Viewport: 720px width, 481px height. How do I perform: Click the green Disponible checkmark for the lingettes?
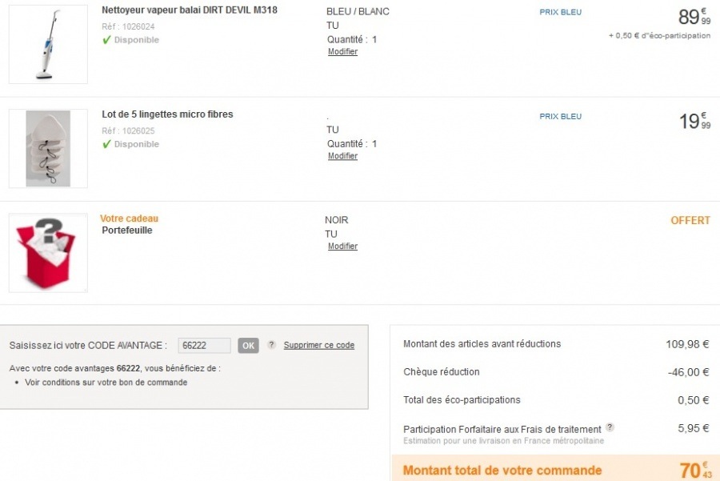tap(106, 144)
